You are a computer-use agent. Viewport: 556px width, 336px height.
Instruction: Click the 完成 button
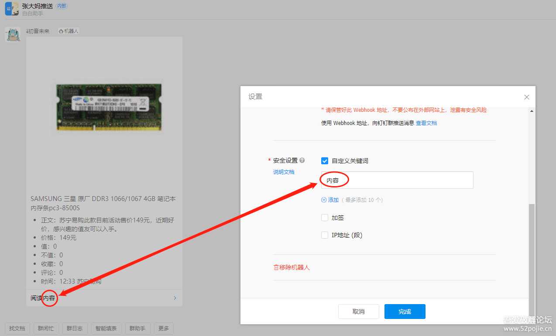[405, 312]
